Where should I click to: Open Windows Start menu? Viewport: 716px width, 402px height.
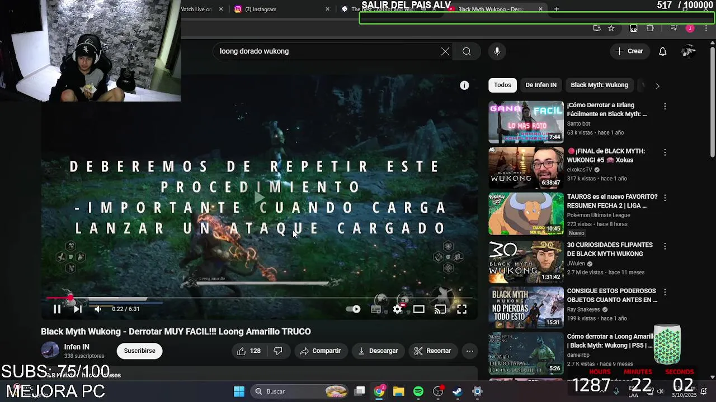coord(239,391)
